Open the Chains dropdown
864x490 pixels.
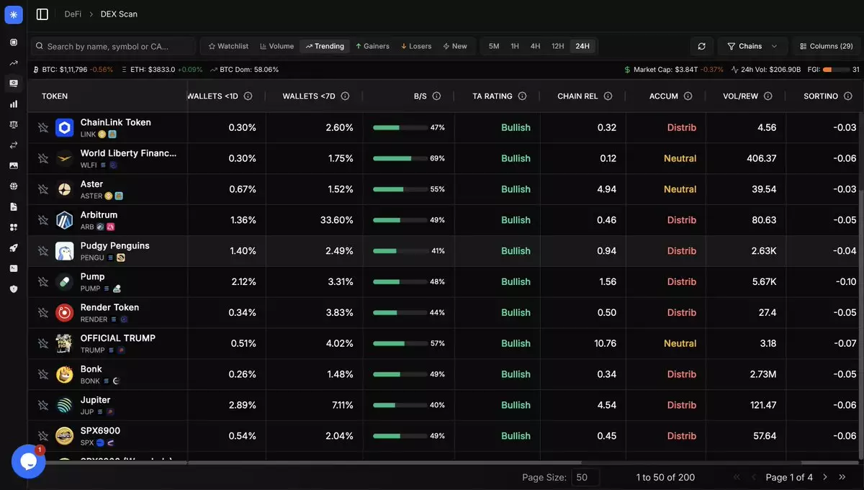pos(752,46)
